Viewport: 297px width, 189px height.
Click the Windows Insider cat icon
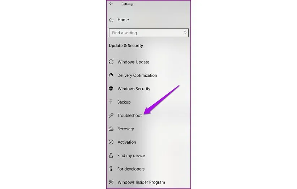(x=111, y=182)
